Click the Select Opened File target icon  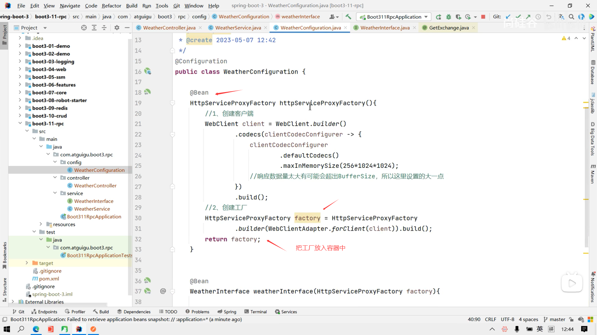pos(84,28)
